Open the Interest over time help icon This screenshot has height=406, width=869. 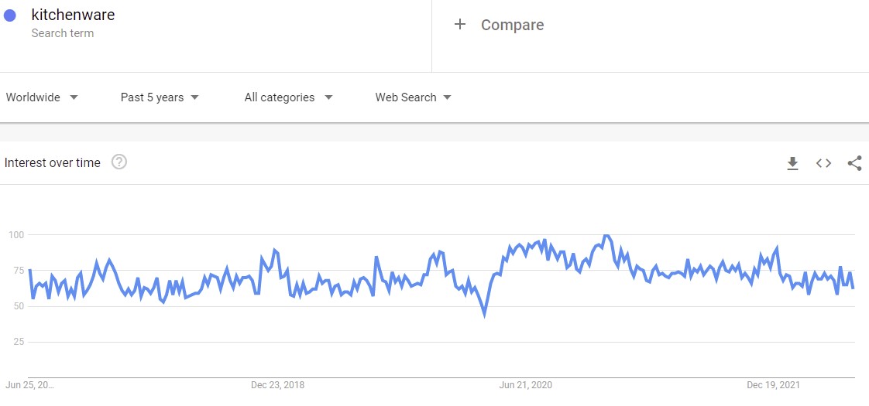(x=119, y=162)
